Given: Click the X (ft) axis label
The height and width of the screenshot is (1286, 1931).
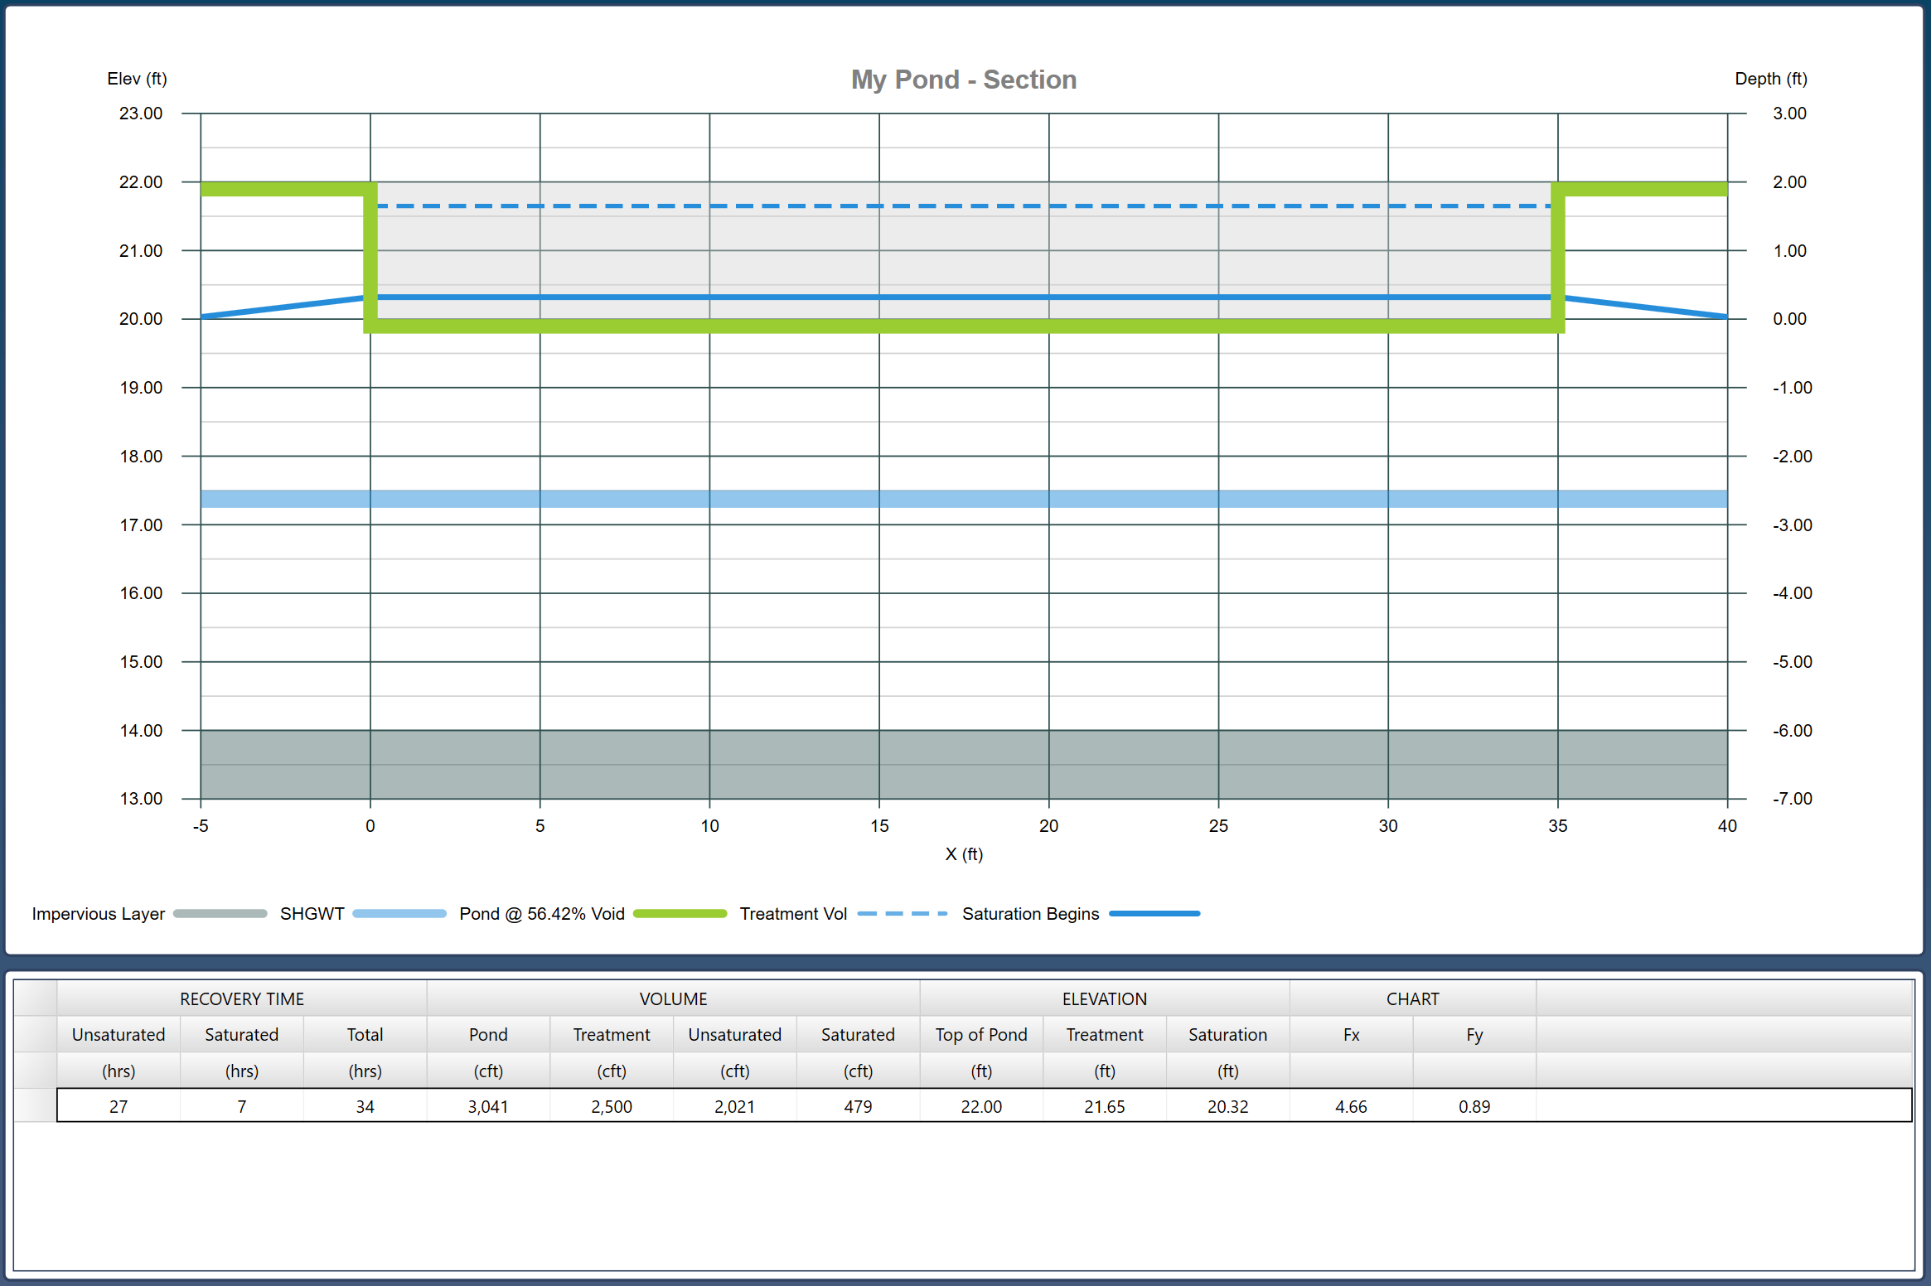Looking at the screenshot, I should pyautogui.click(x=964, y=854).
